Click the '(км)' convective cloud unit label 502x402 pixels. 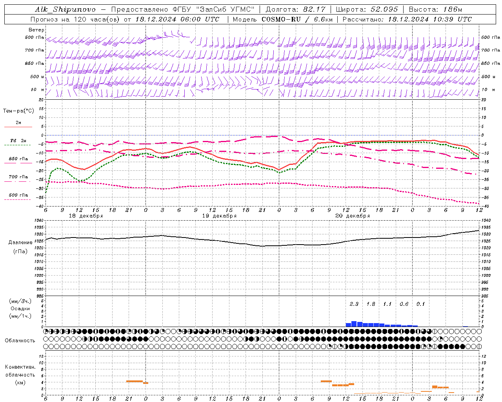pos(20,382)
